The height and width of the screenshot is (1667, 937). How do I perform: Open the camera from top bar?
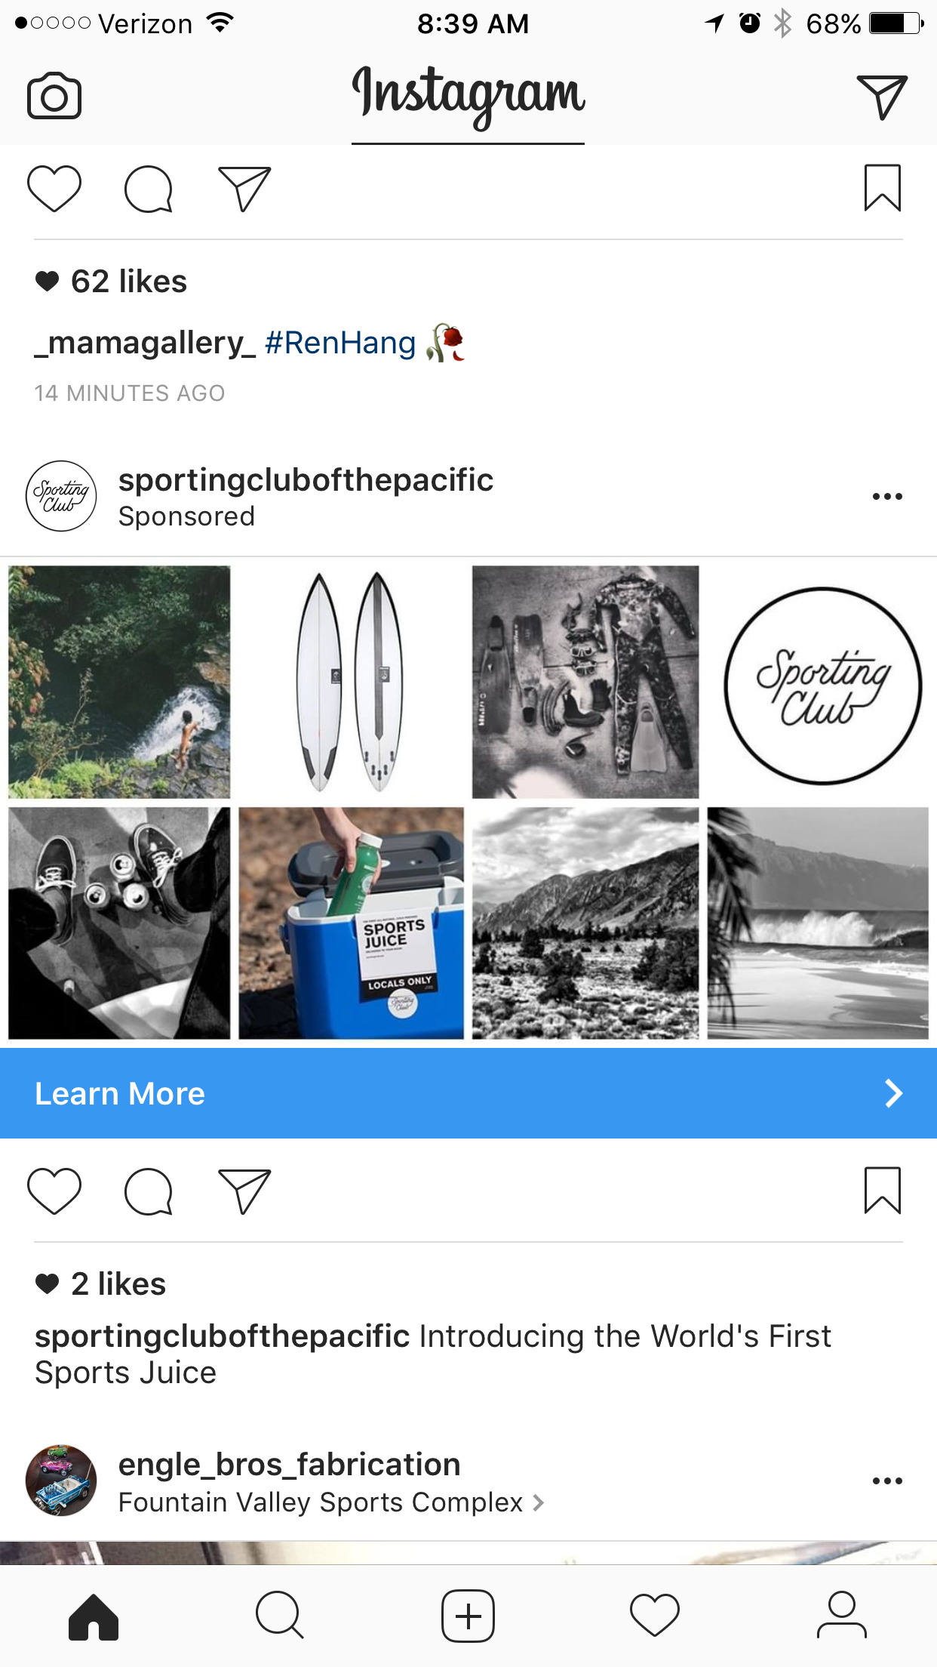[54, 96]
